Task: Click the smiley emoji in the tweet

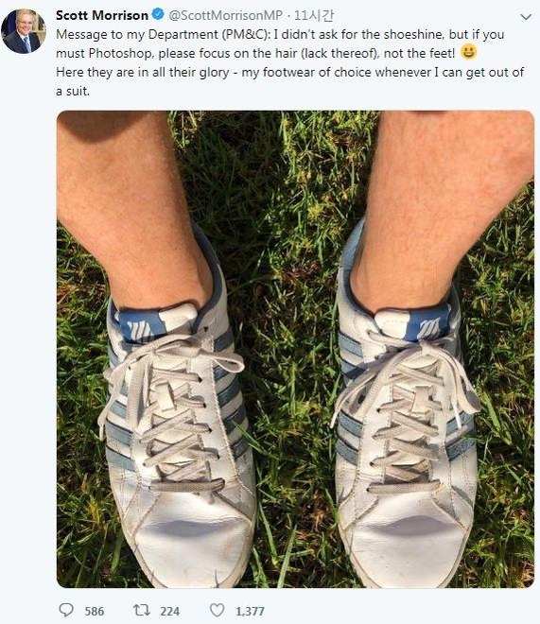Action: [x=468, y=52]
